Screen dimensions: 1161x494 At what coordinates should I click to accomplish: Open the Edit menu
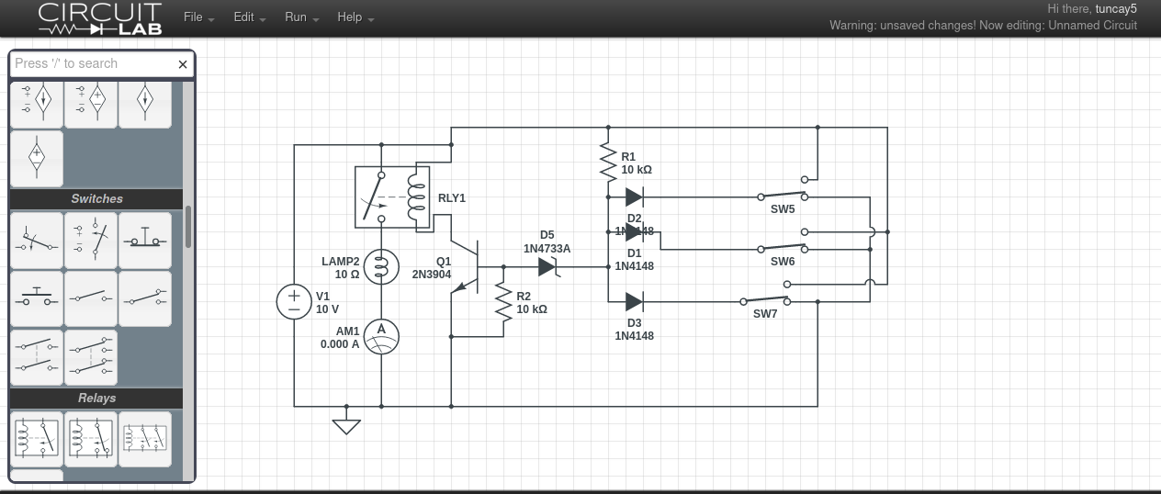tap(249, 17)
